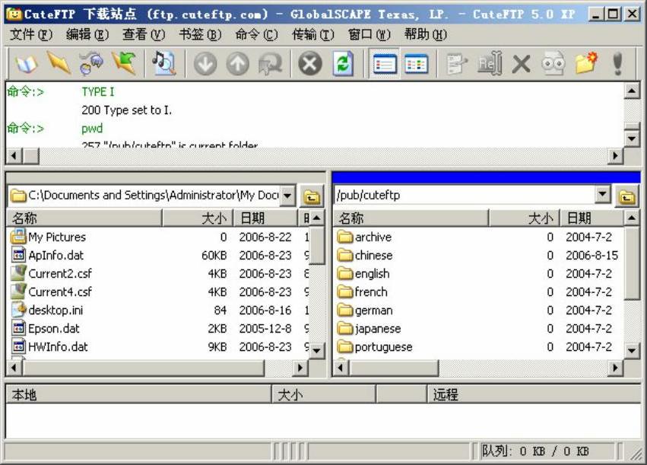This screenshot has width=647, height=465.
Task: Sort local files by 名称 column
Action: click(84, 218)
